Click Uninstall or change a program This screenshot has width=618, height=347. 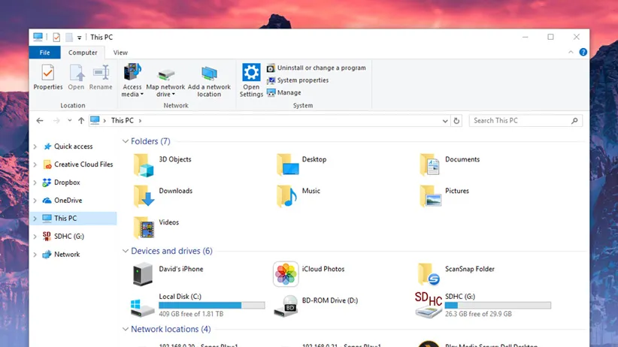pos(321,68)
